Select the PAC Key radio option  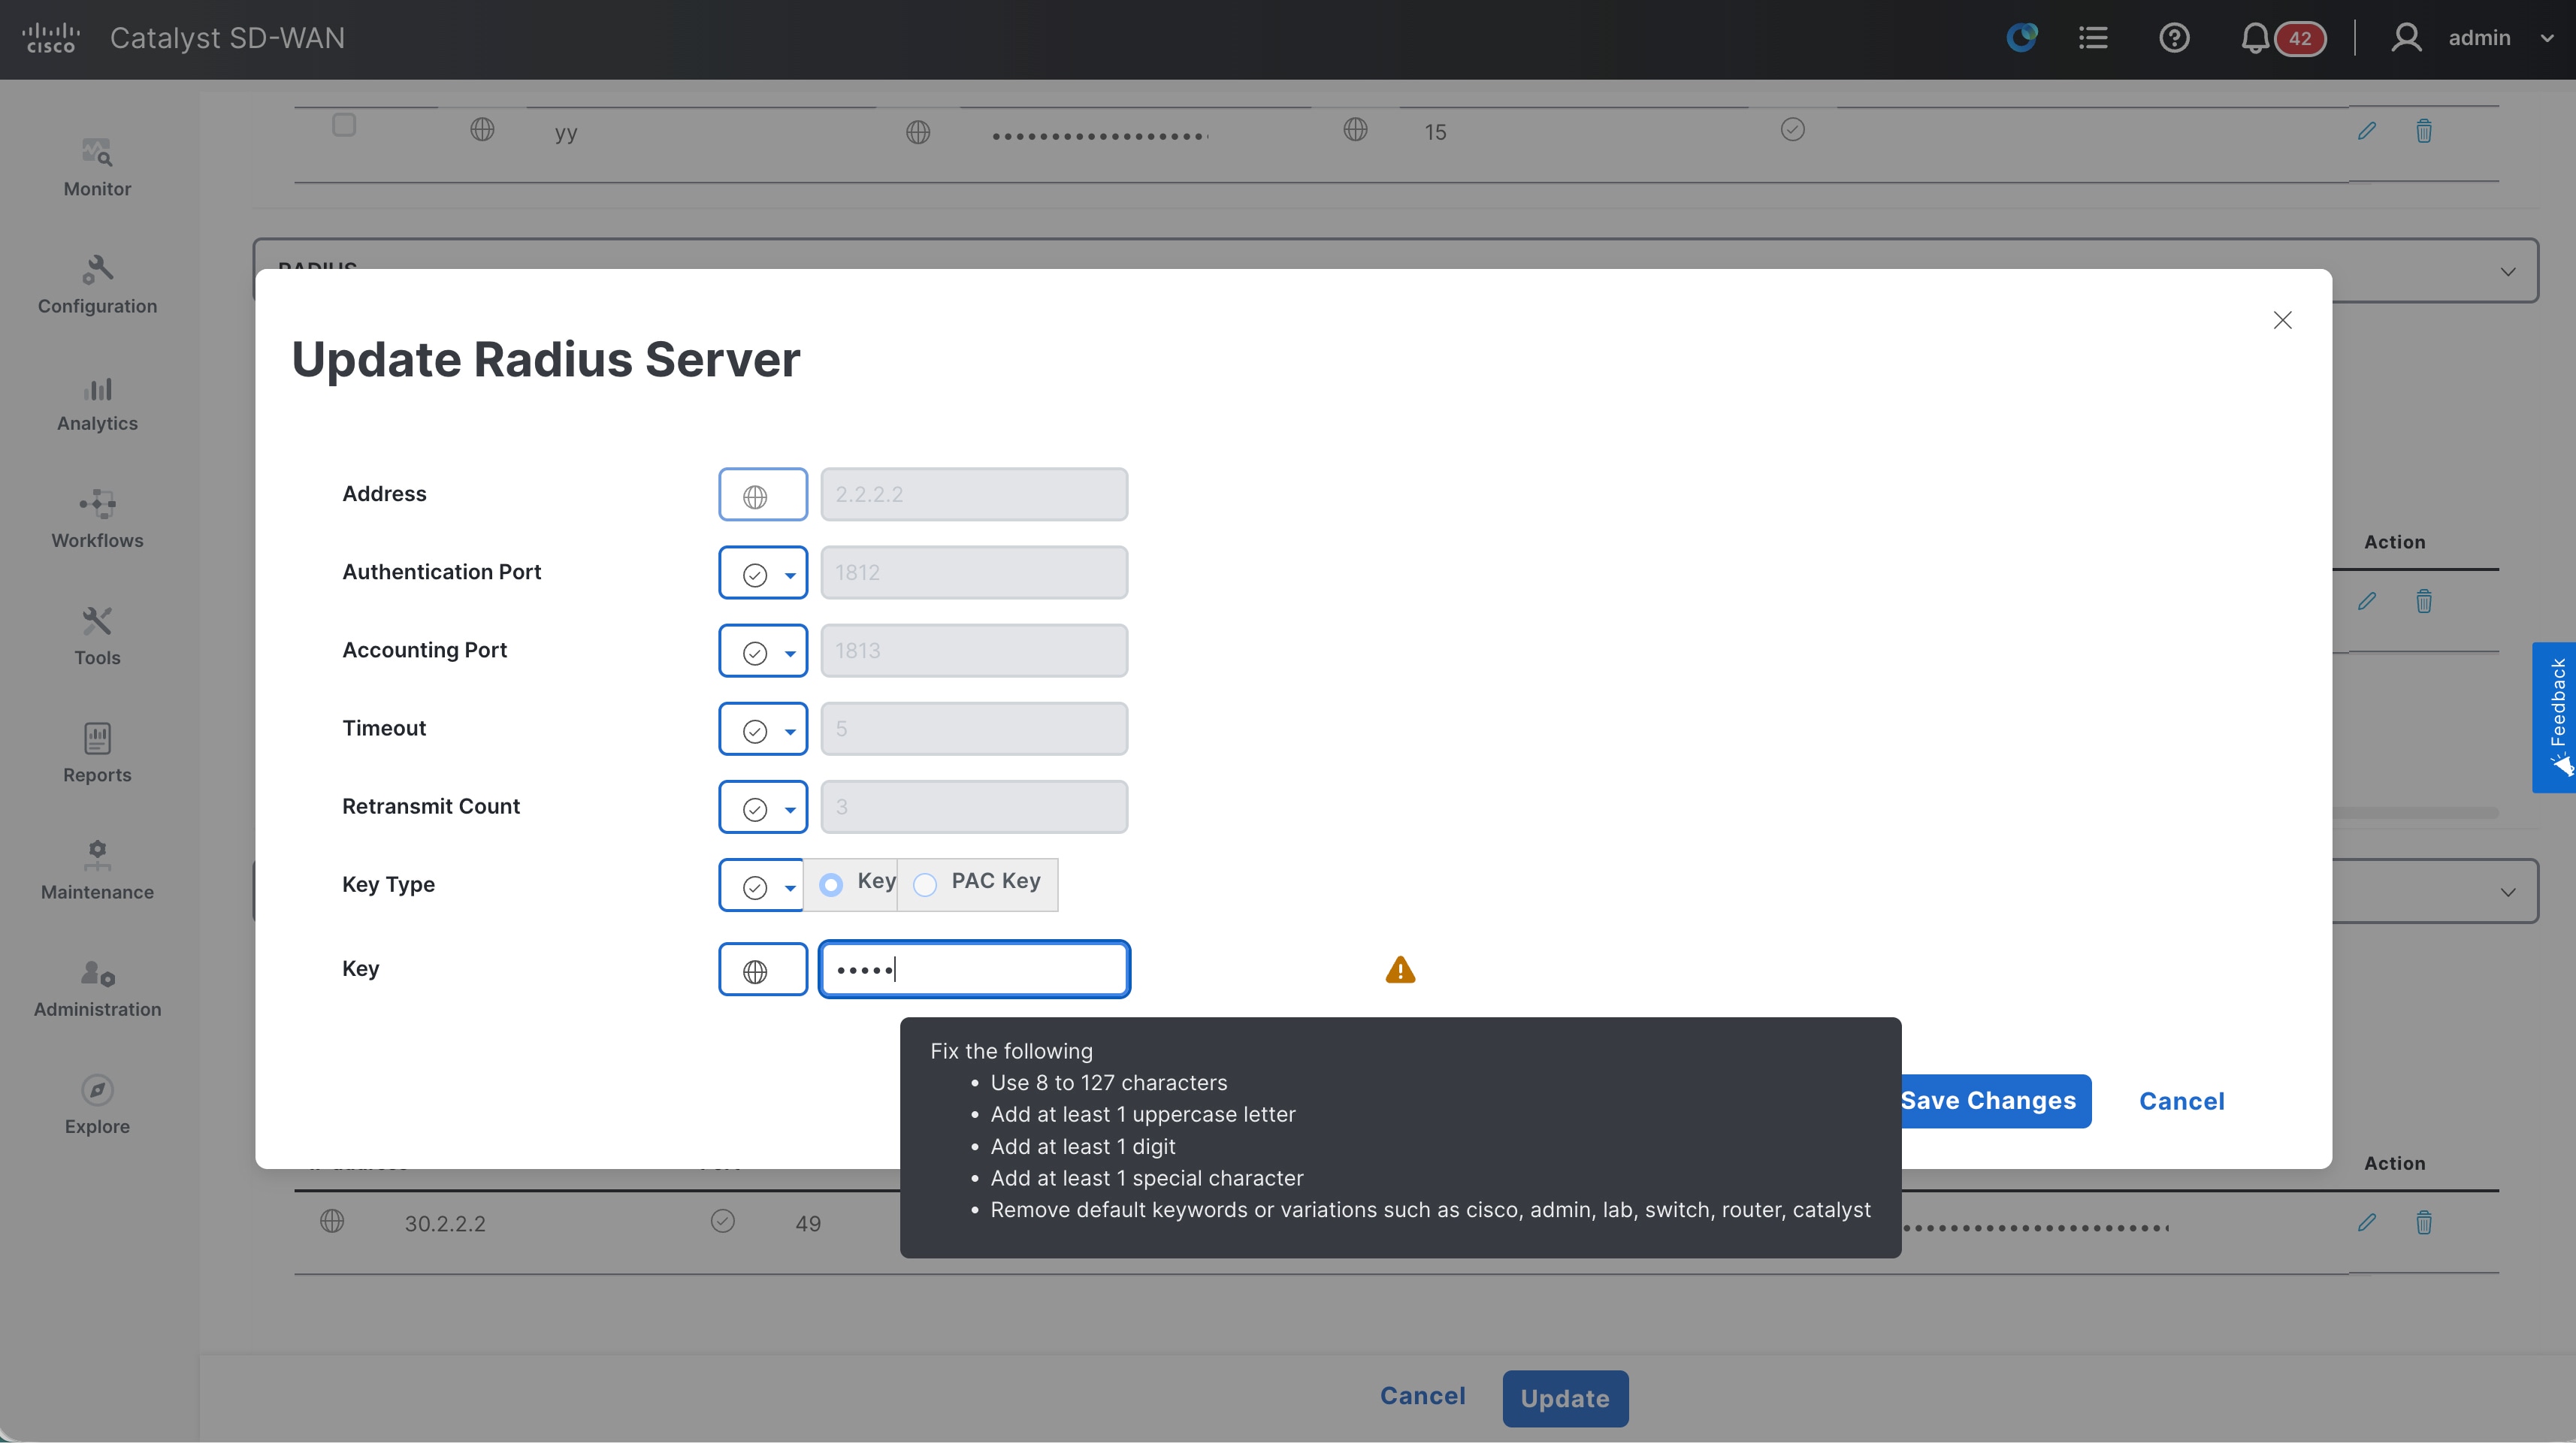(x=925, y=884)
